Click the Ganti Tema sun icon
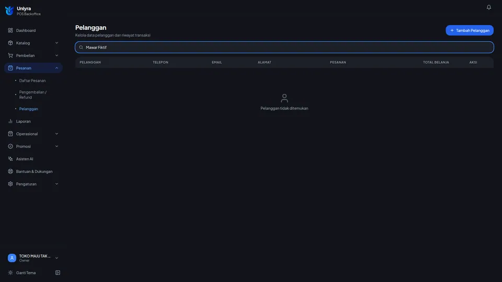Viewport: 502px width, 282px height. (10, 273)
